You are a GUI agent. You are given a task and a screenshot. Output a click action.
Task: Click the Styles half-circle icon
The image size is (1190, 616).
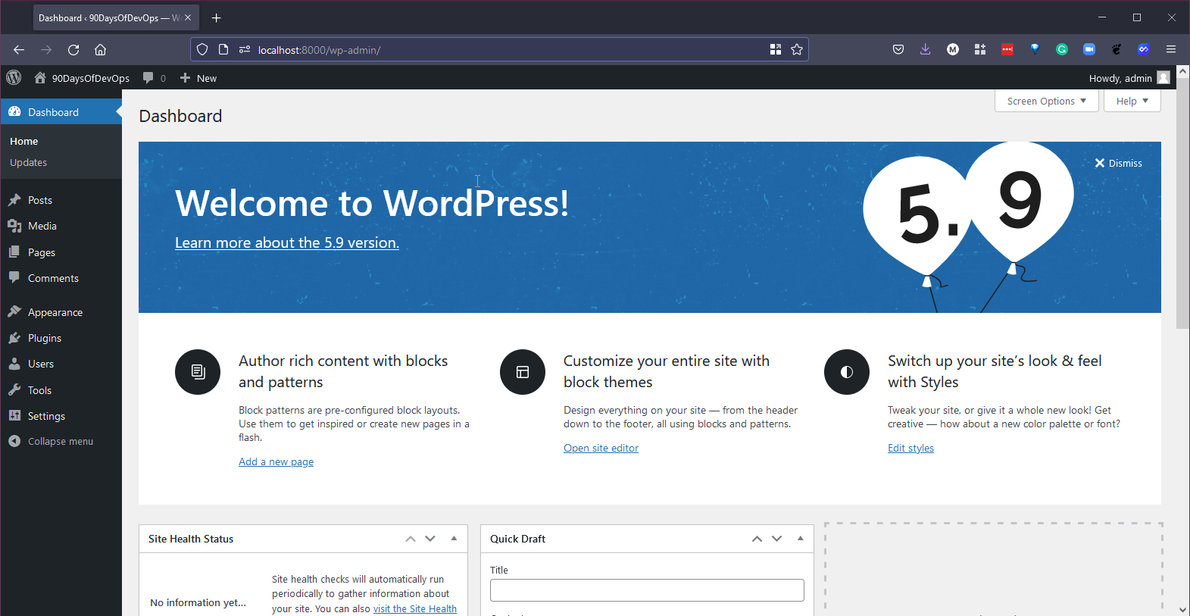(x=847, y=372)
